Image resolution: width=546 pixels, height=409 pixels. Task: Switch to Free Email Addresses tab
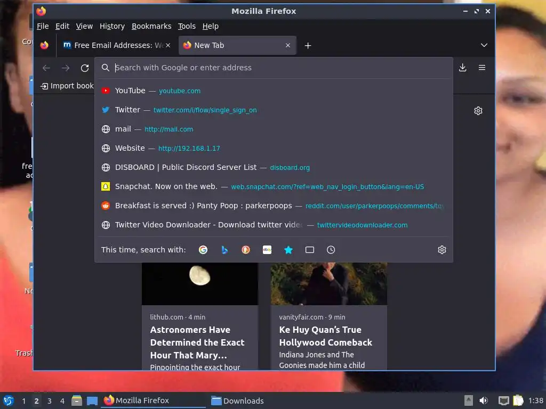pos(117,45)
